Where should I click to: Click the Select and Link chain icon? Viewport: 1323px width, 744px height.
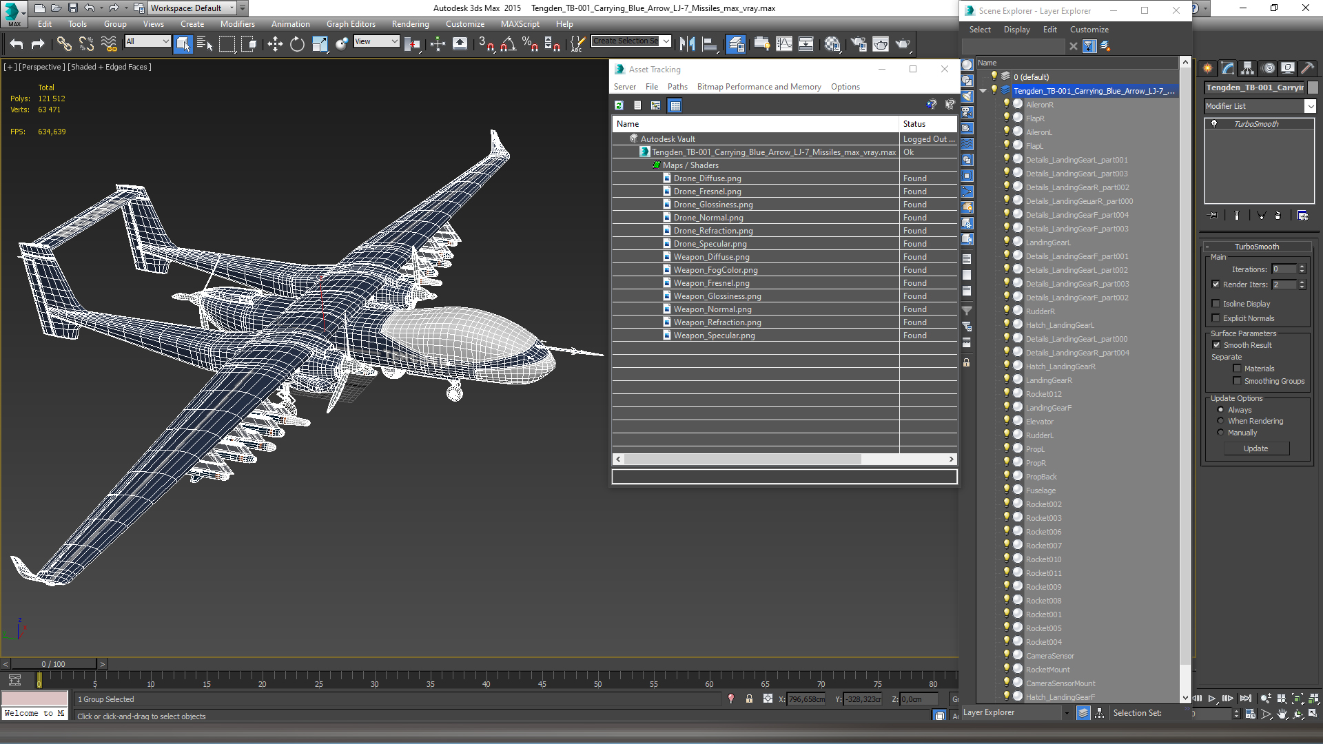click(x=64, y=44)
